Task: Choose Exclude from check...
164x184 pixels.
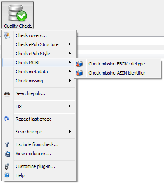Action: (39, 144)
